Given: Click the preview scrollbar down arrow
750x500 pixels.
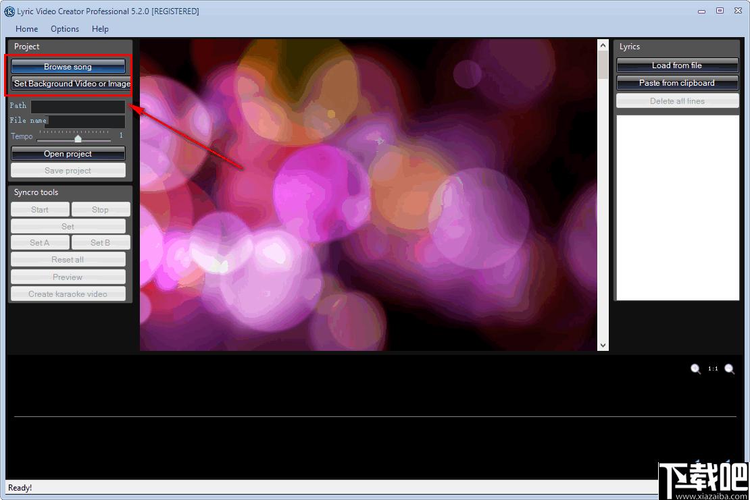Looking at the screenshot, I should pos(603,345).
